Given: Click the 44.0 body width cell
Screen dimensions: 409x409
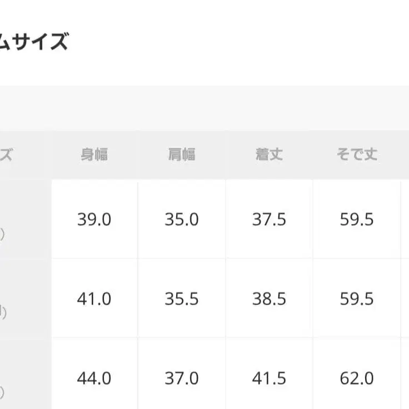Looking at the screenshot, I should 94,379.
